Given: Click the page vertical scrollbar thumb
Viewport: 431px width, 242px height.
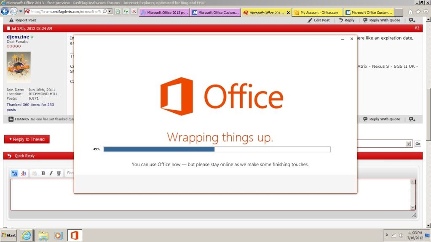Looking at the screenshot, I should pyautogui.click(x=428, y=115).
